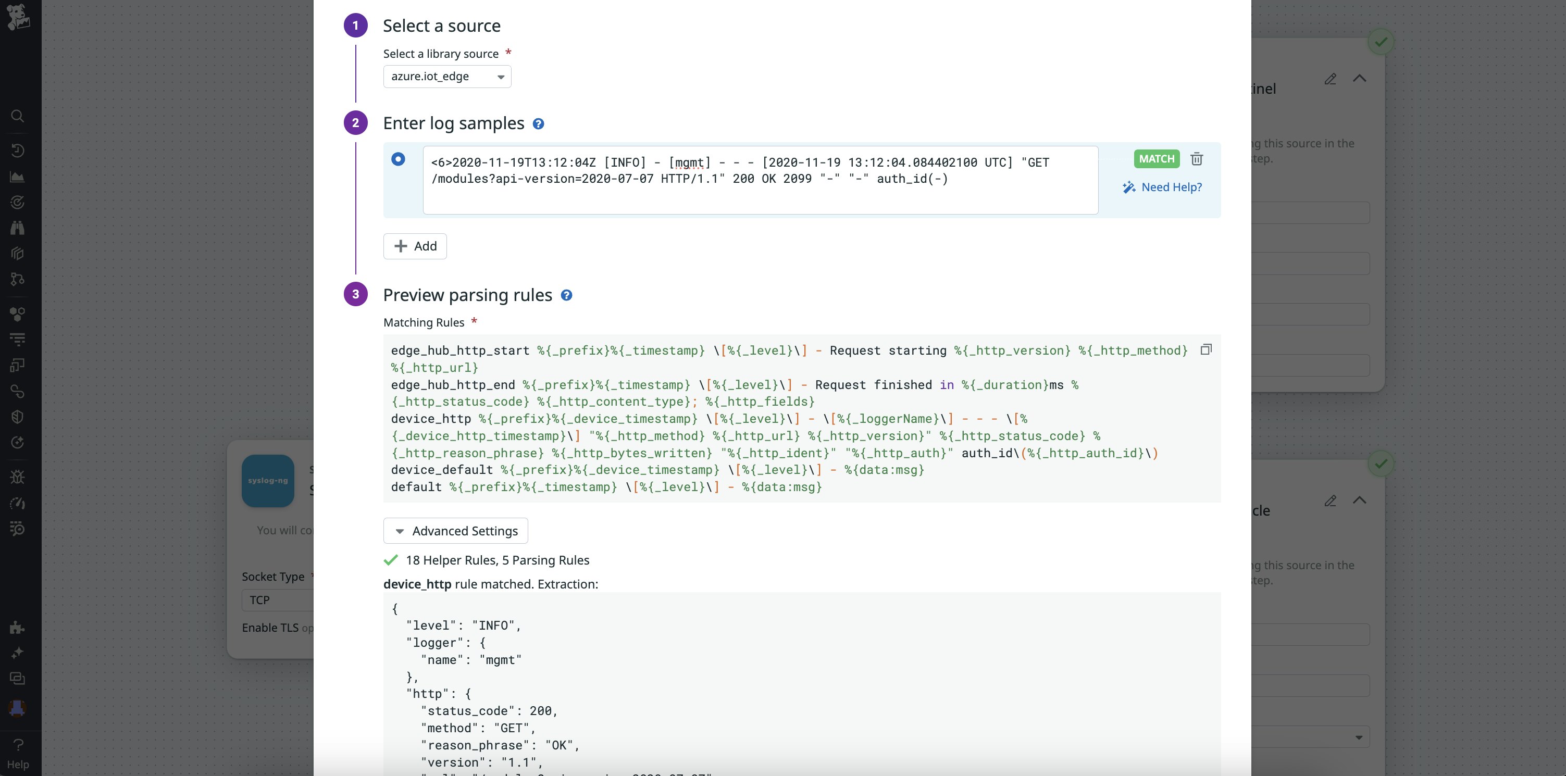The image size is (1566, 776).
Task: Click the search magnifier in sidebar
Action: tap(18, 116)
